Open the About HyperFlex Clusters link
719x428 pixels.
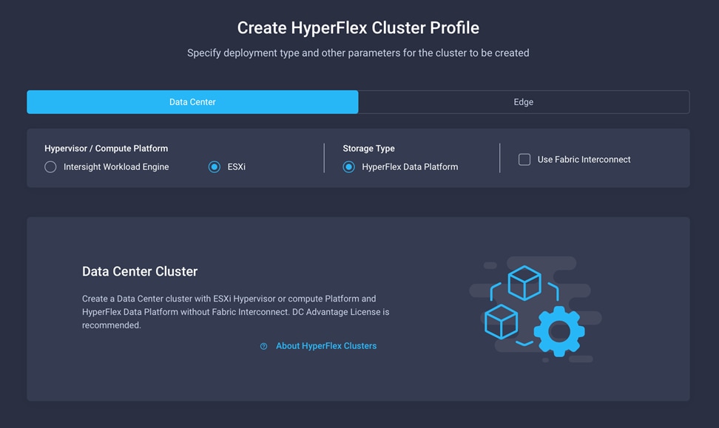point(326,346)
